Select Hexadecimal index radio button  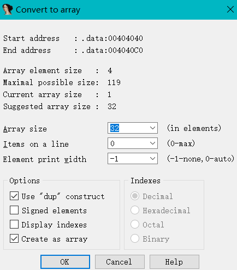click(x=135, y=210)
